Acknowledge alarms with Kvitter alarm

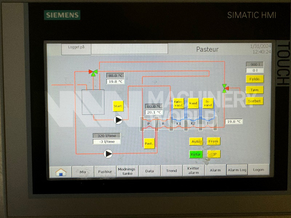[x=194, y=170]
